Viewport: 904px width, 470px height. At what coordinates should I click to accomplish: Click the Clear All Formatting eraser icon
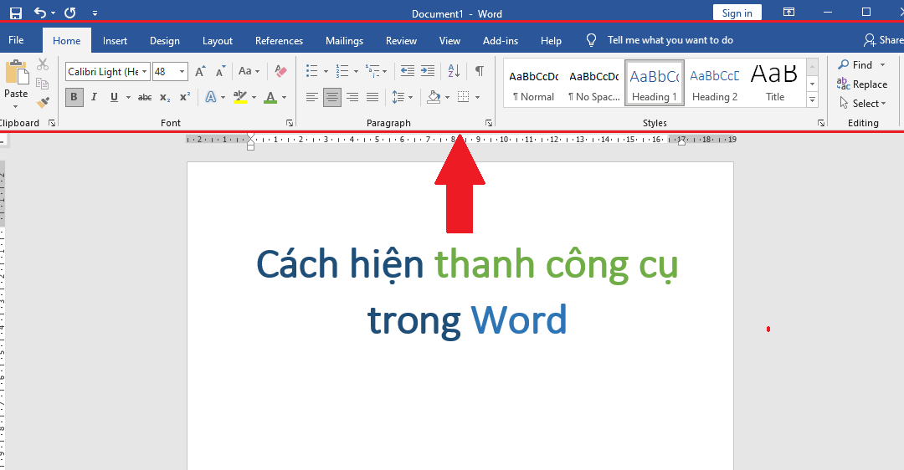point(280,71)
